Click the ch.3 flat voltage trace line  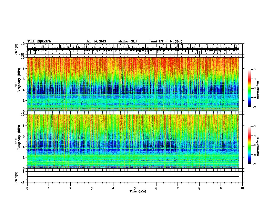(x=133, y=177)
